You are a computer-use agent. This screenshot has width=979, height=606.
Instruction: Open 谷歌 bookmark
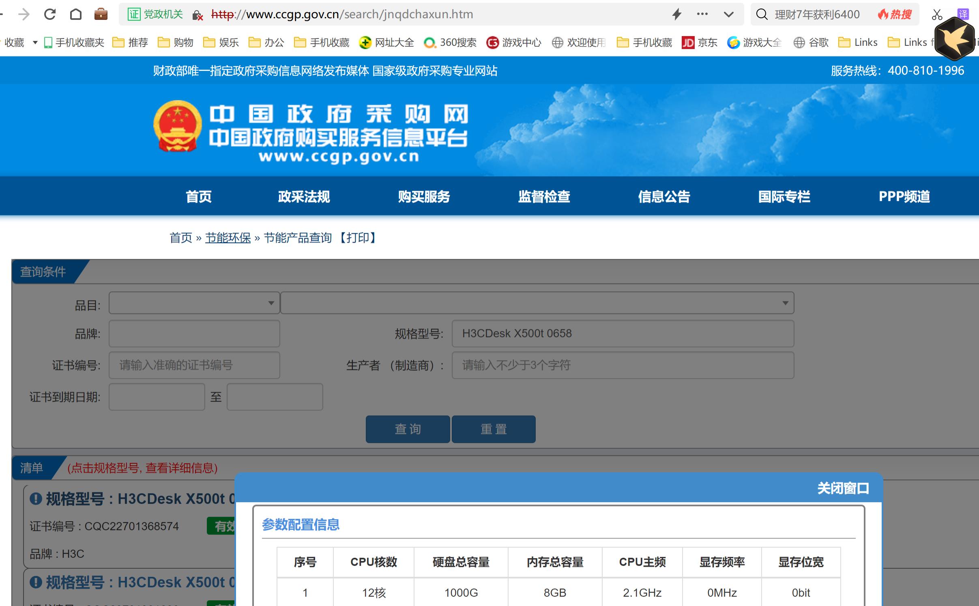[x=811, y=42]
